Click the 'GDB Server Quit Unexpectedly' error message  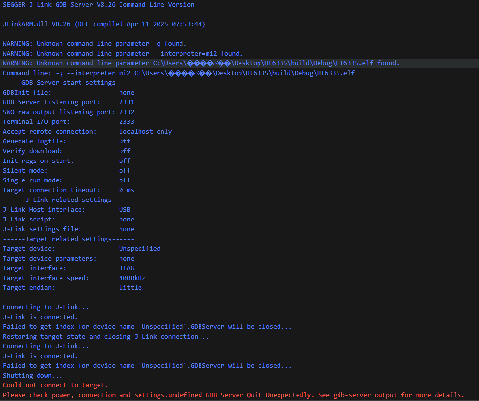260,395
